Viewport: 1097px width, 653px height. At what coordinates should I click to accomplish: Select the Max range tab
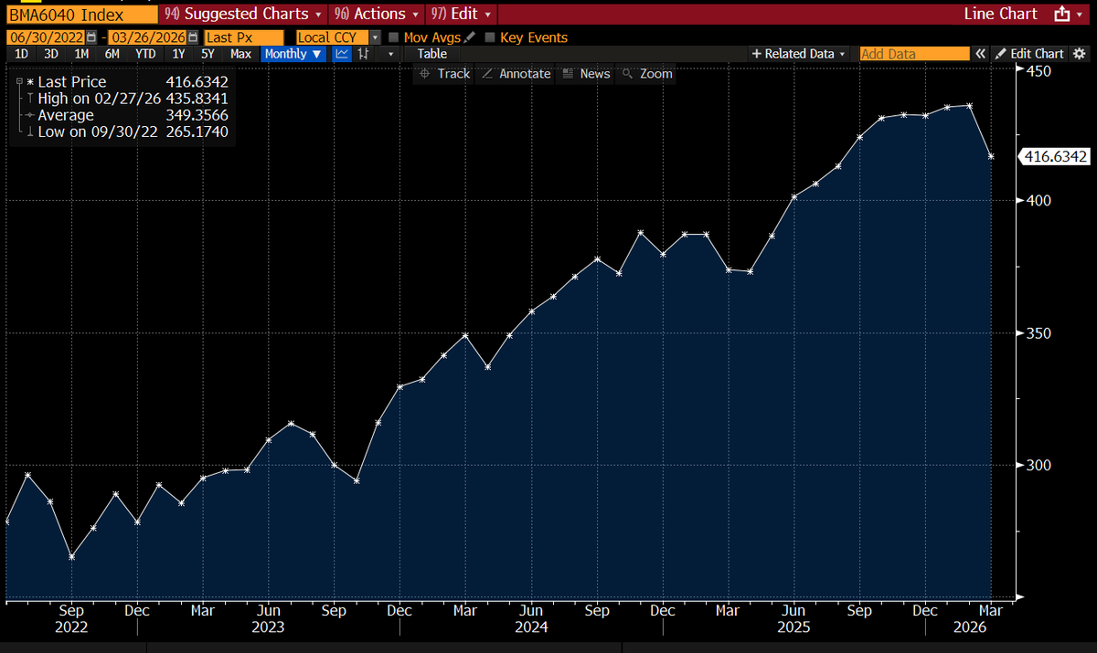(x=240, y=54)
